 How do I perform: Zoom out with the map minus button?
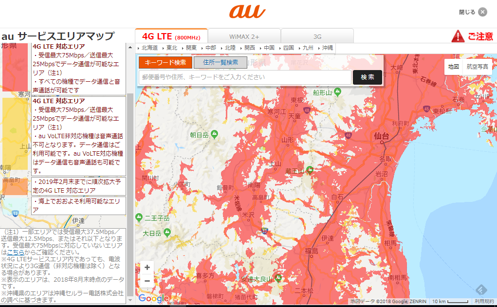(x=147, y=281)
